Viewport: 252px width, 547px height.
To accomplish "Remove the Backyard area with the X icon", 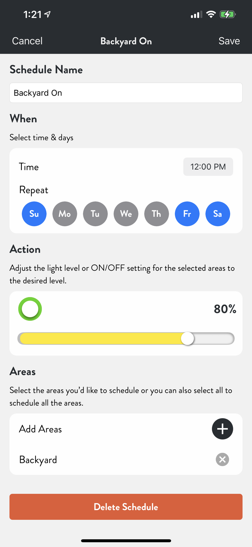I will (222, 459).
